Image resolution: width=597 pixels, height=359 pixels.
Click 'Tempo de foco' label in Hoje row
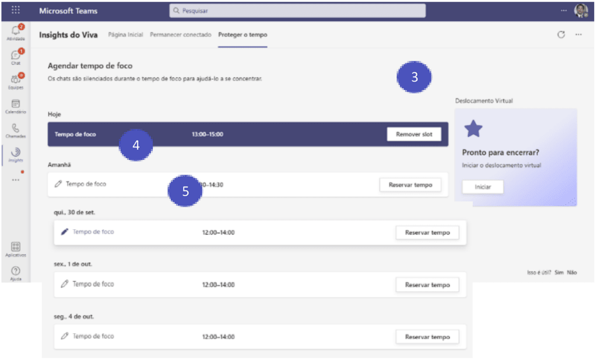(x=75, y=134)
